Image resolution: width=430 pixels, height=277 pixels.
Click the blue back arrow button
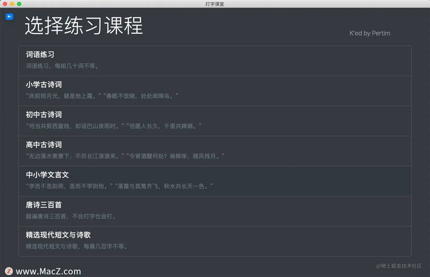[x=9, y=16]
